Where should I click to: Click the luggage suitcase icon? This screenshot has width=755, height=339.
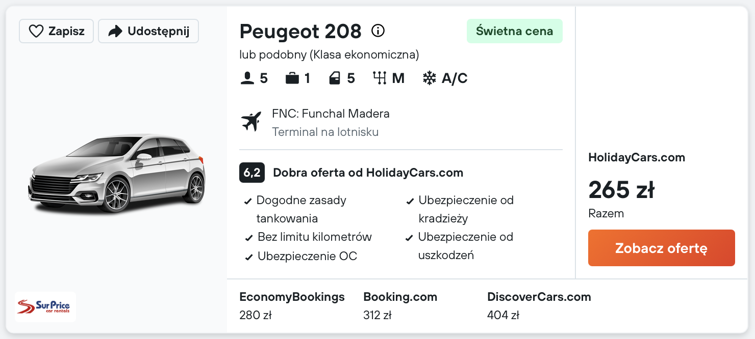tap(292, 78)
